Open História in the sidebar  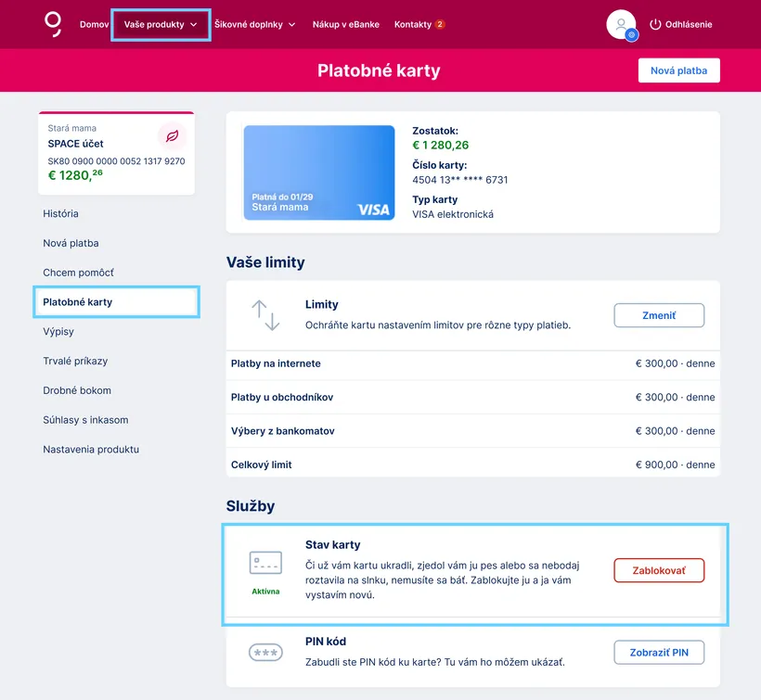[60, 214]
